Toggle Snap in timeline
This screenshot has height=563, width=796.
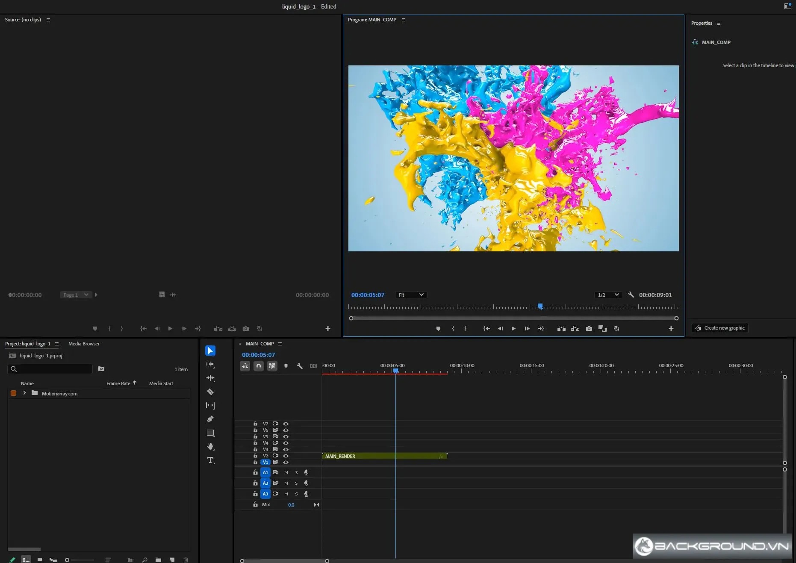[x=259, y=366]
